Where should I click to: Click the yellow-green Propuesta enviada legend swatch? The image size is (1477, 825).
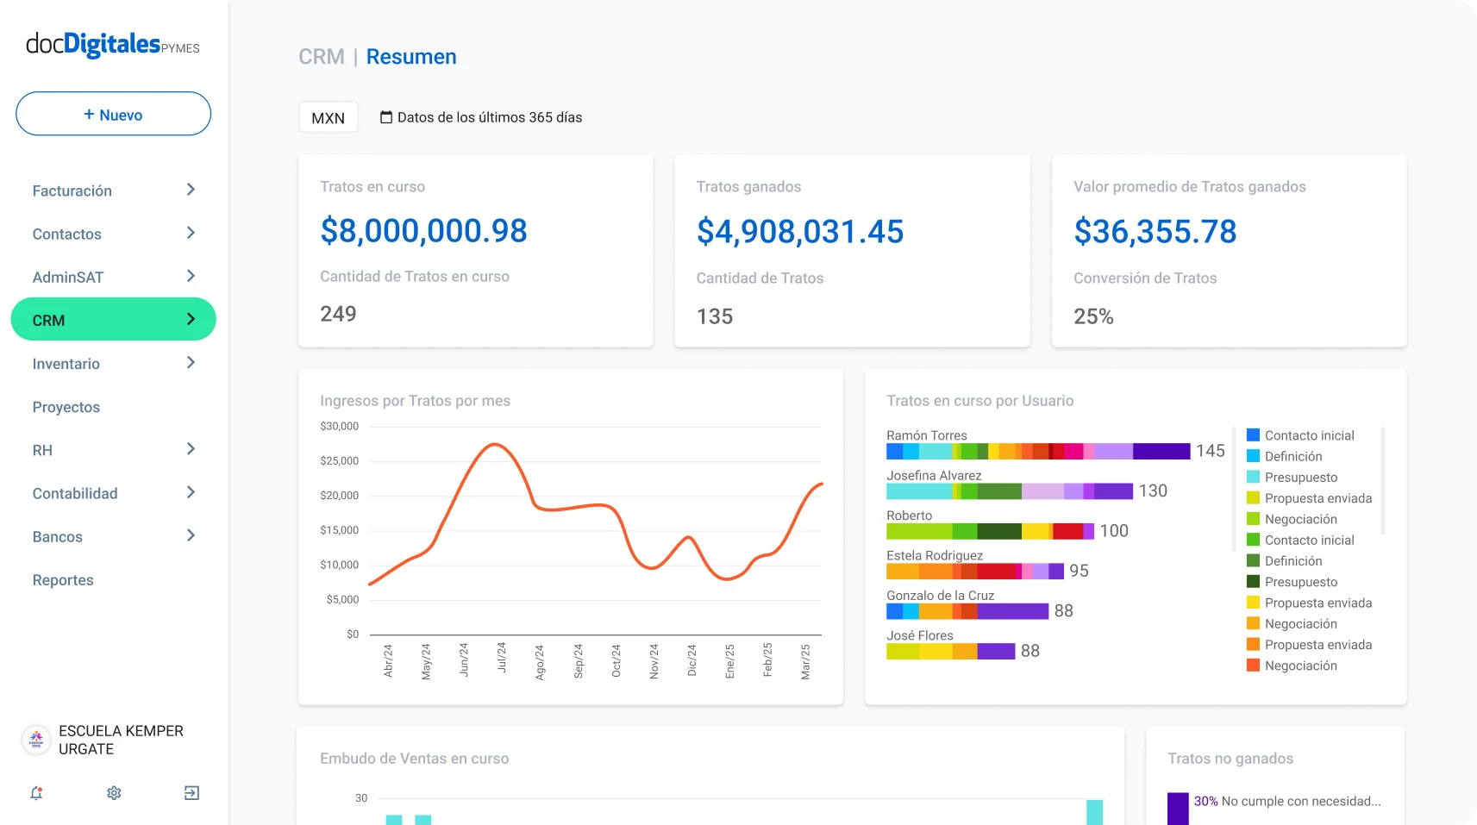(x=1254, y=498)
